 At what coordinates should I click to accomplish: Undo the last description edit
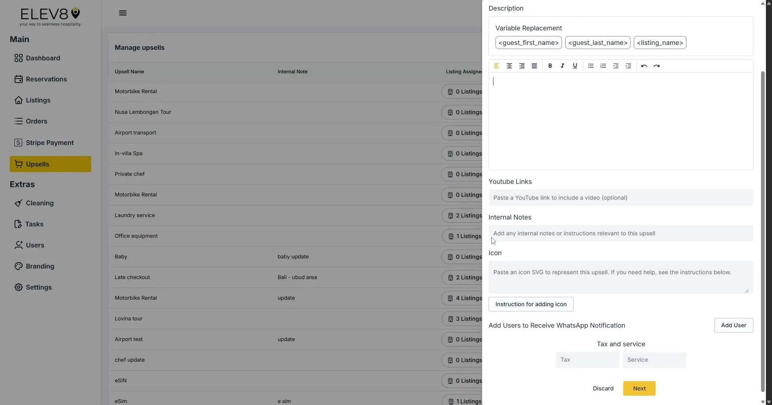[644, 66]
